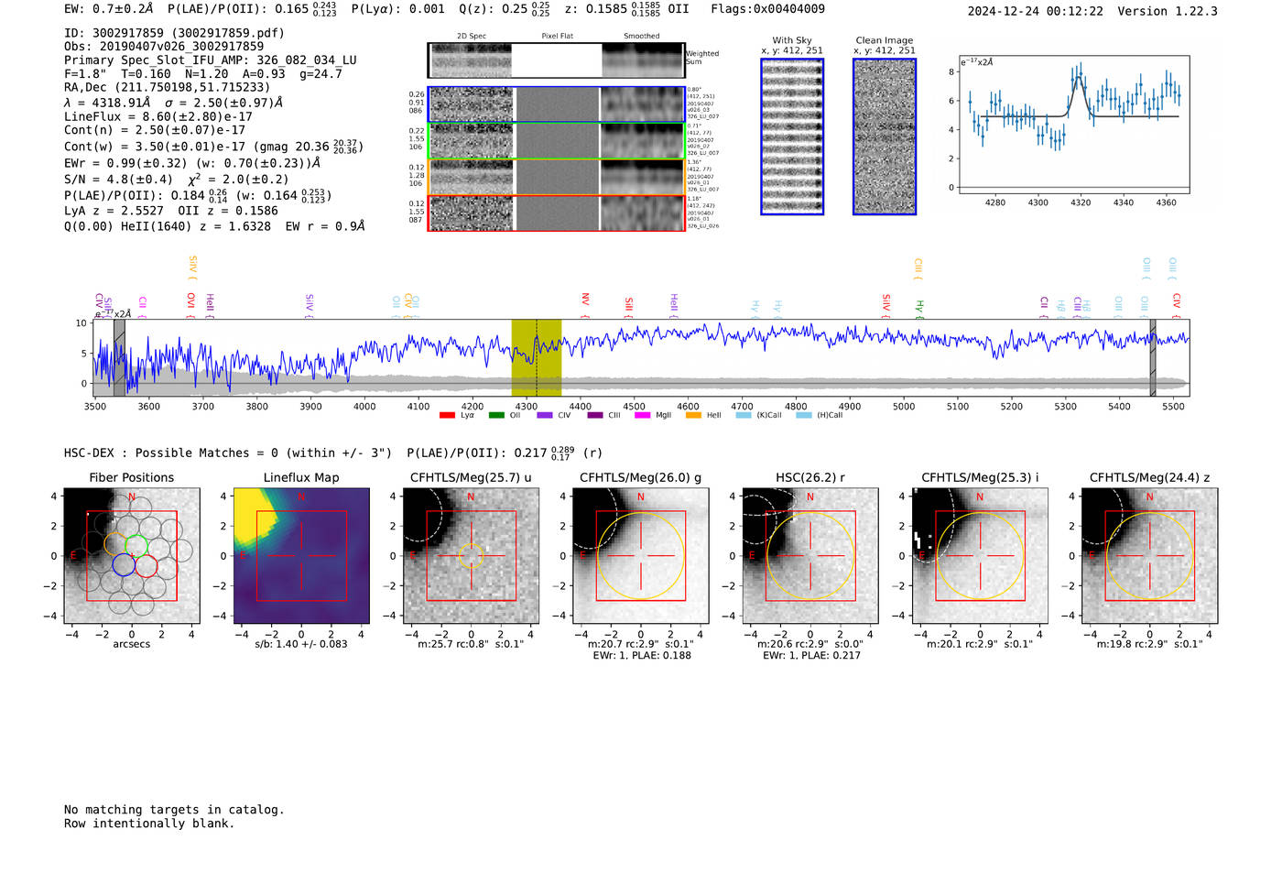Click the ID: 3002917859 text line
The width and height of the screenshot is (1282, 873).
click(174, 33)
